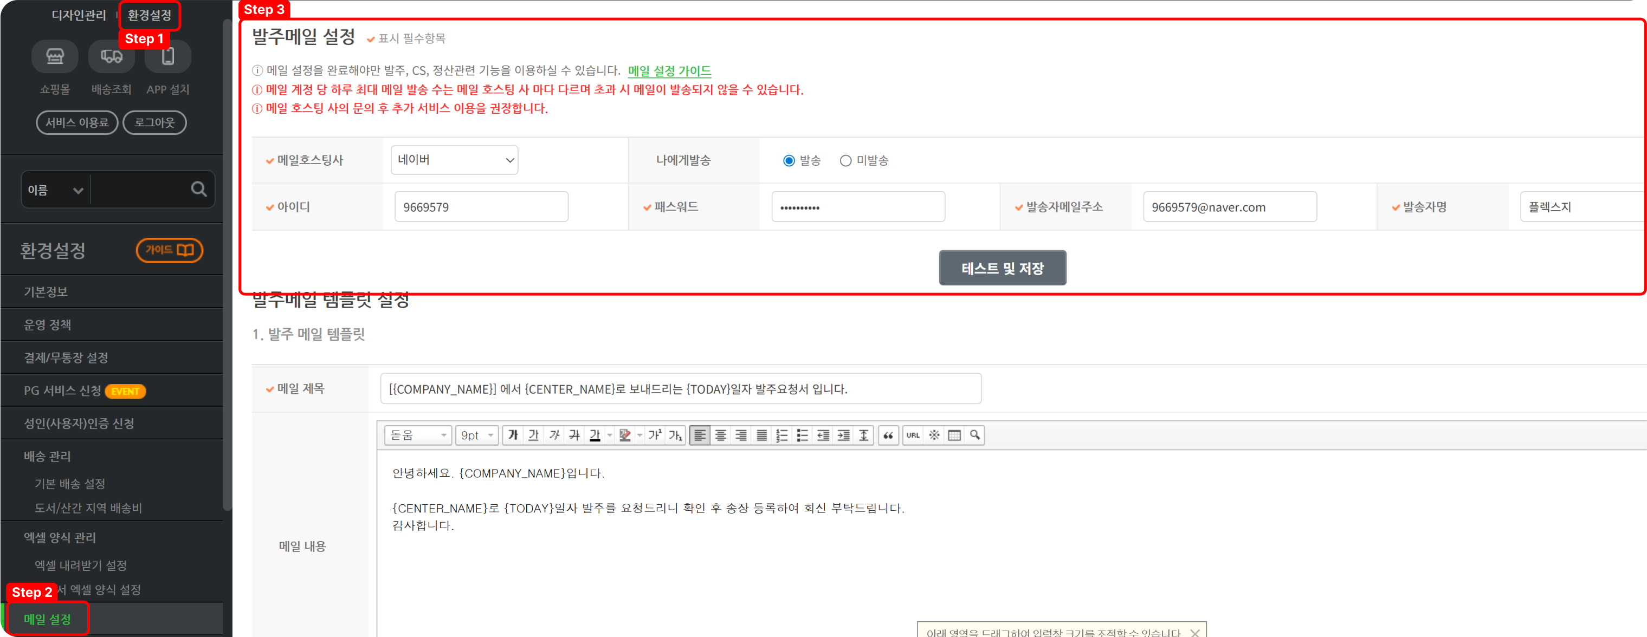1647x637 pixels.
Task: Open the APP 설치 phone icon
Action: tap(167, 57)
